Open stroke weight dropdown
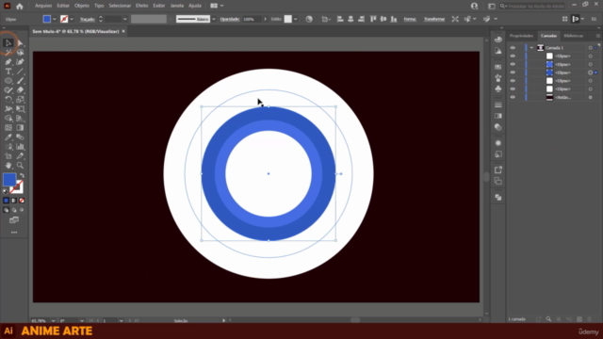The height and width of the screenshot is (339, 603). point(124,19)
